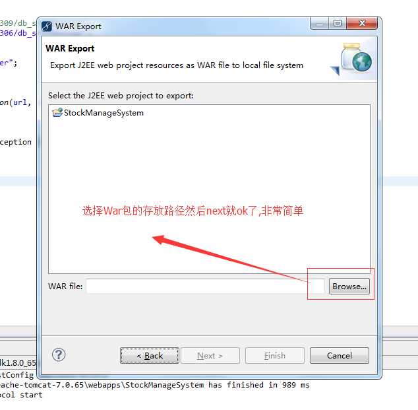Open help via the question mark icon
The width and height of the screenshot is (418, 410).
tap(59, 355)
